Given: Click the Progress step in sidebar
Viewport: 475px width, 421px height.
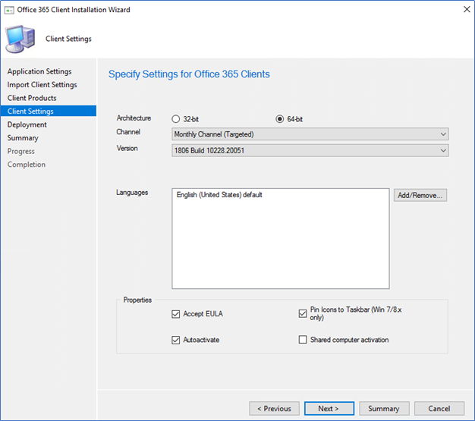Looking at the screenshot, I should [x=21, y=152].
